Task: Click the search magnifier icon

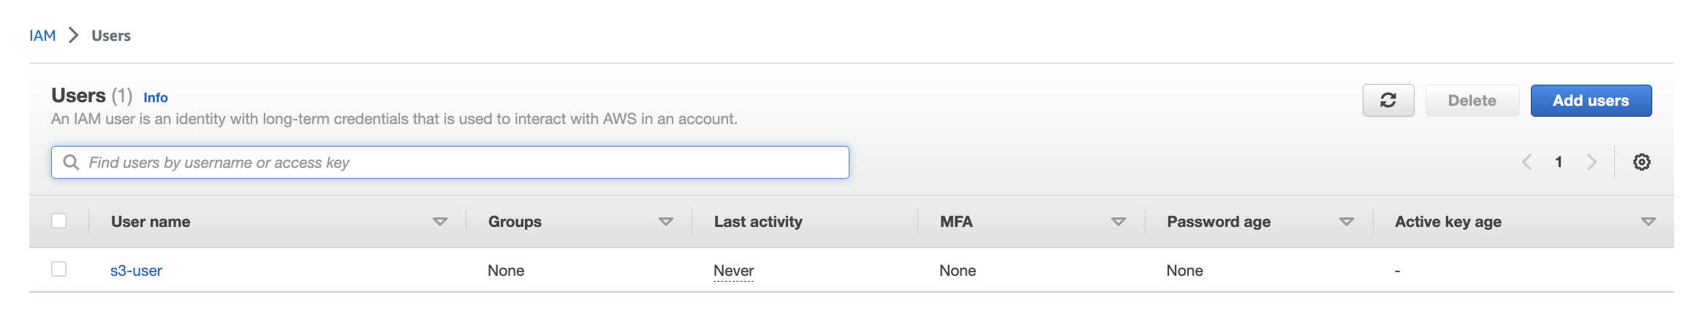Action: click(71, 162)
